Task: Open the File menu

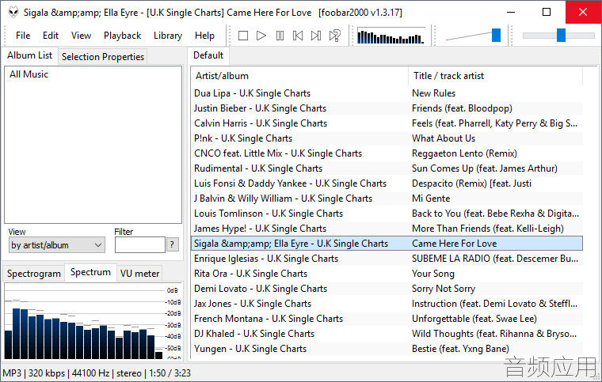Action: pos(23,36)
